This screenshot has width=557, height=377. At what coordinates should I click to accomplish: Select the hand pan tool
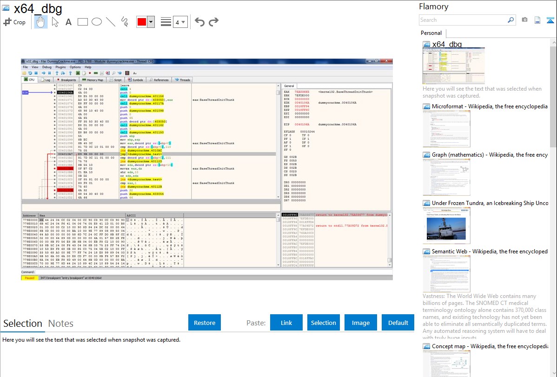(40, 22)
